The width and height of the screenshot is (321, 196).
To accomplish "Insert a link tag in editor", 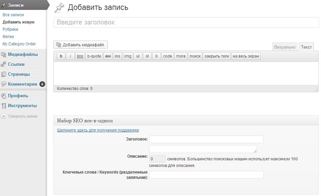I will [x=80, y=56].
